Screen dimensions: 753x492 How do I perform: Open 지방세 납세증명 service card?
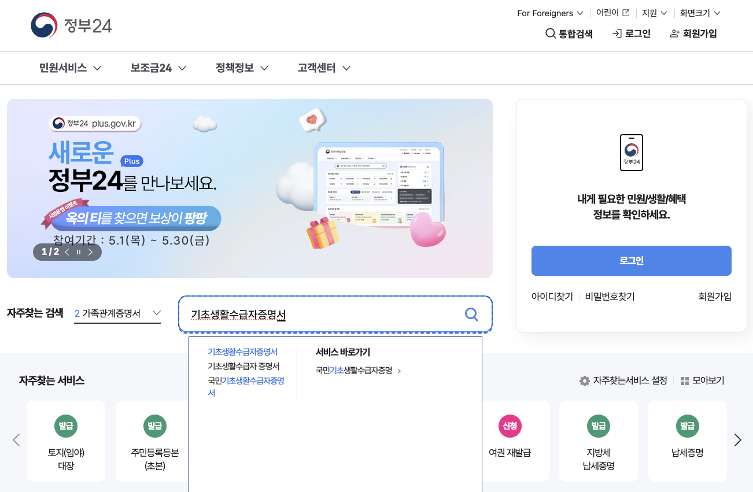pos(599,441)
